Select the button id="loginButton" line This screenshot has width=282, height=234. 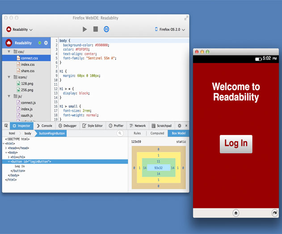coord(65,161)
